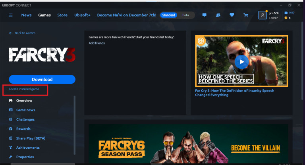This screenshot has height=165, width=305.
Task: Play the Far Cry 3 video
Action: pyautogui.click(x=241, y=61)
